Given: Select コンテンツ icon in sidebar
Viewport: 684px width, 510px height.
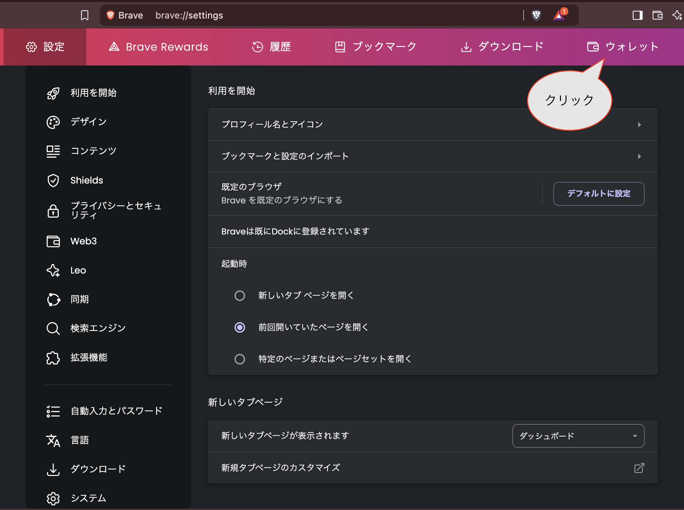Looking at the screenshot, I should (x=53, y=151).
